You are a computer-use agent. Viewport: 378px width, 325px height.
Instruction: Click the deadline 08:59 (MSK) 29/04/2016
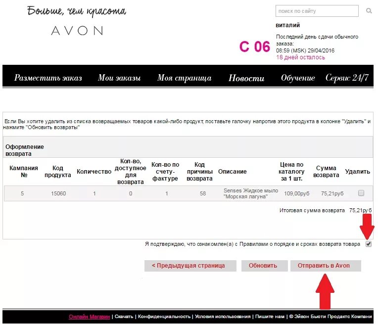point(305,50)
